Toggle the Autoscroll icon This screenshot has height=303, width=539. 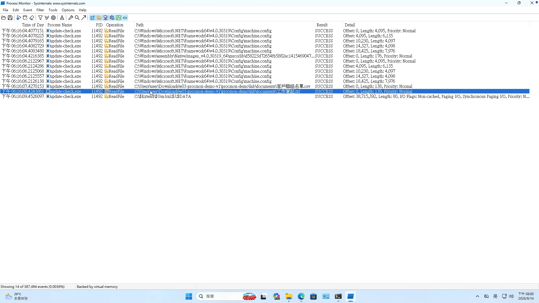click(25, 18)
